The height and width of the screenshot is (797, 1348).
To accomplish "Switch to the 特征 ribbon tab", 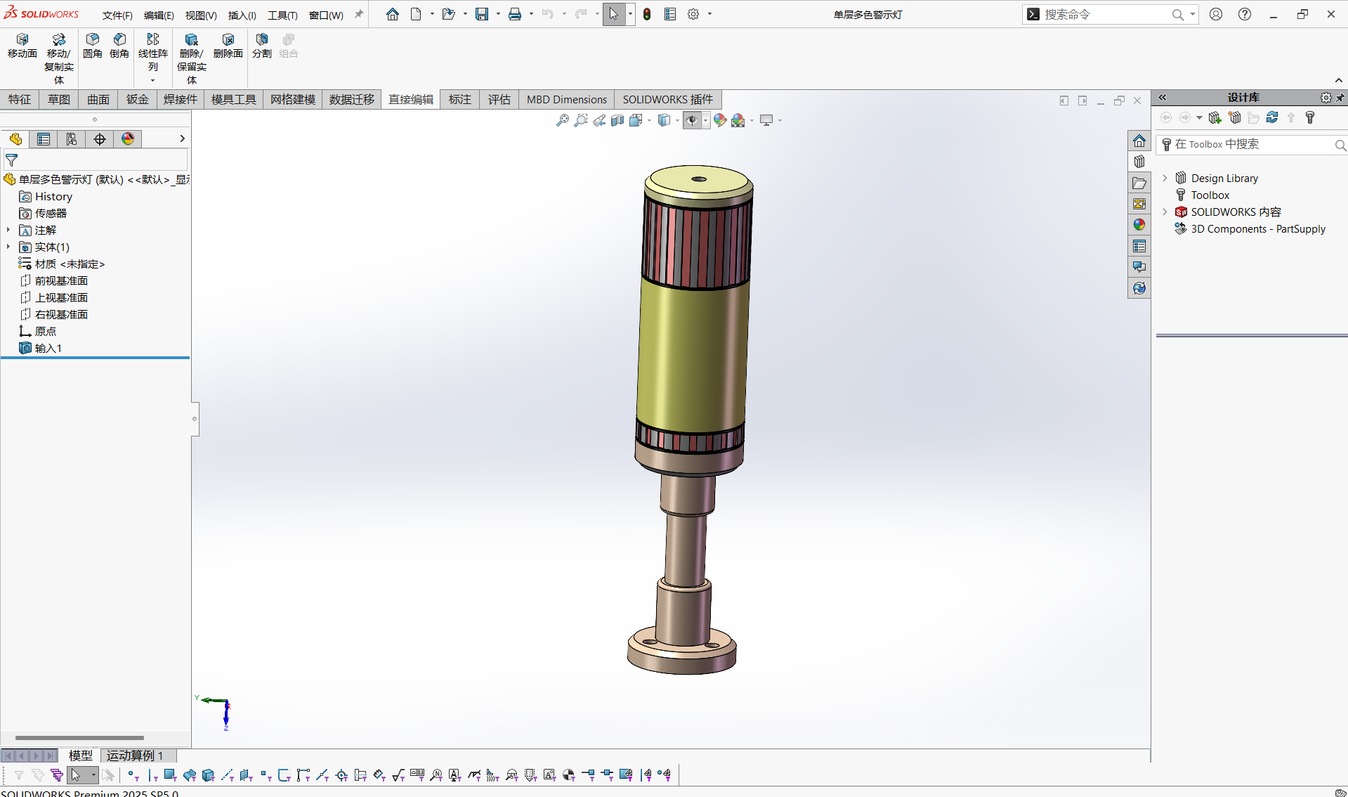I will [20, 100].
